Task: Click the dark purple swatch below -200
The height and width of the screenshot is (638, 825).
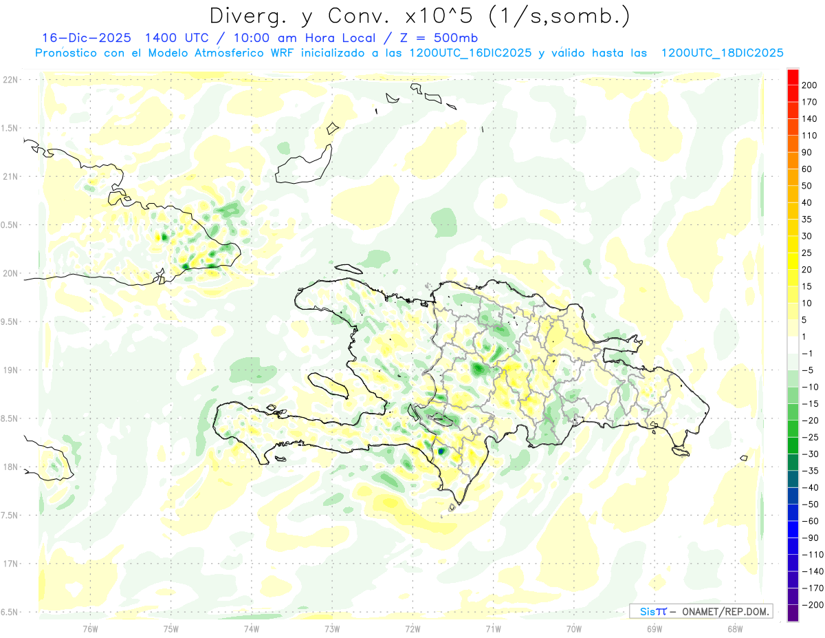Action: [793, 614]
